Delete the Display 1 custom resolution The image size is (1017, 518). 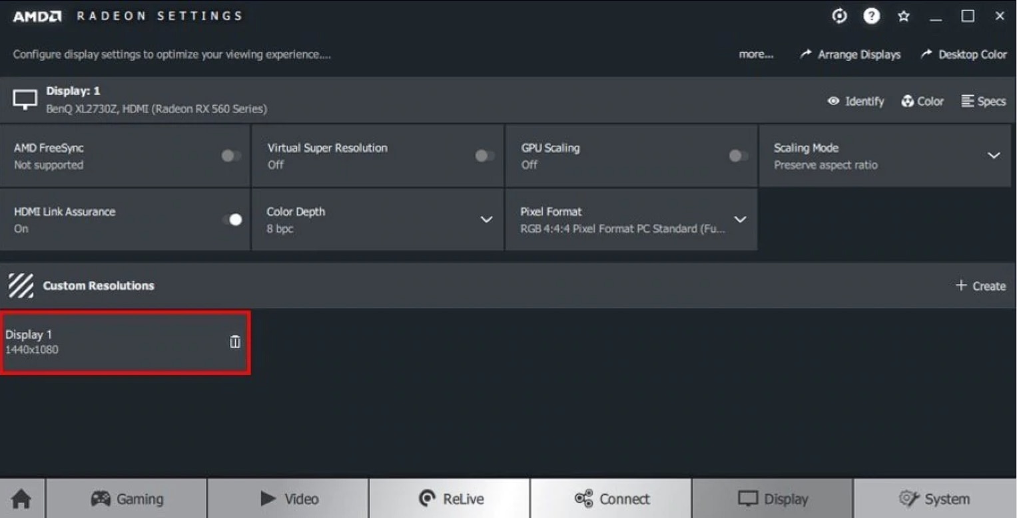tap(235, 342)
